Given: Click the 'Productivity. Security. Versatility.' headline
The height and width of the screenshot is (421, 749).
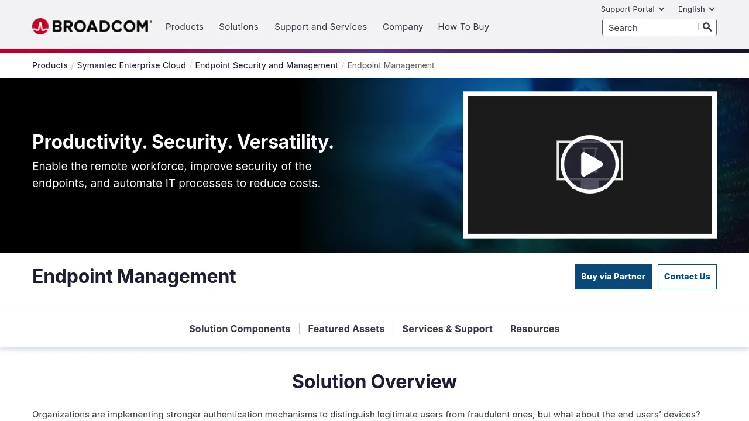Looking at the screenshot, I should click(x=183, y=142).
